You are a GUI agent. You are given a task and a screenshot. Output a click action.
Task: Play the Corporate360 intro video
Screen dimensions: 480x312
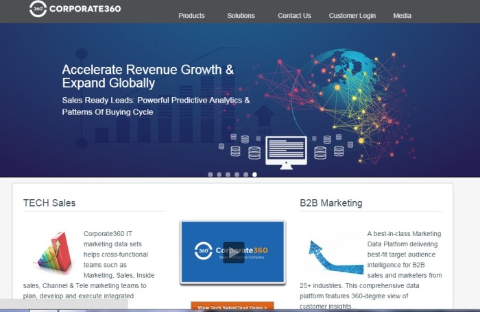234,252
